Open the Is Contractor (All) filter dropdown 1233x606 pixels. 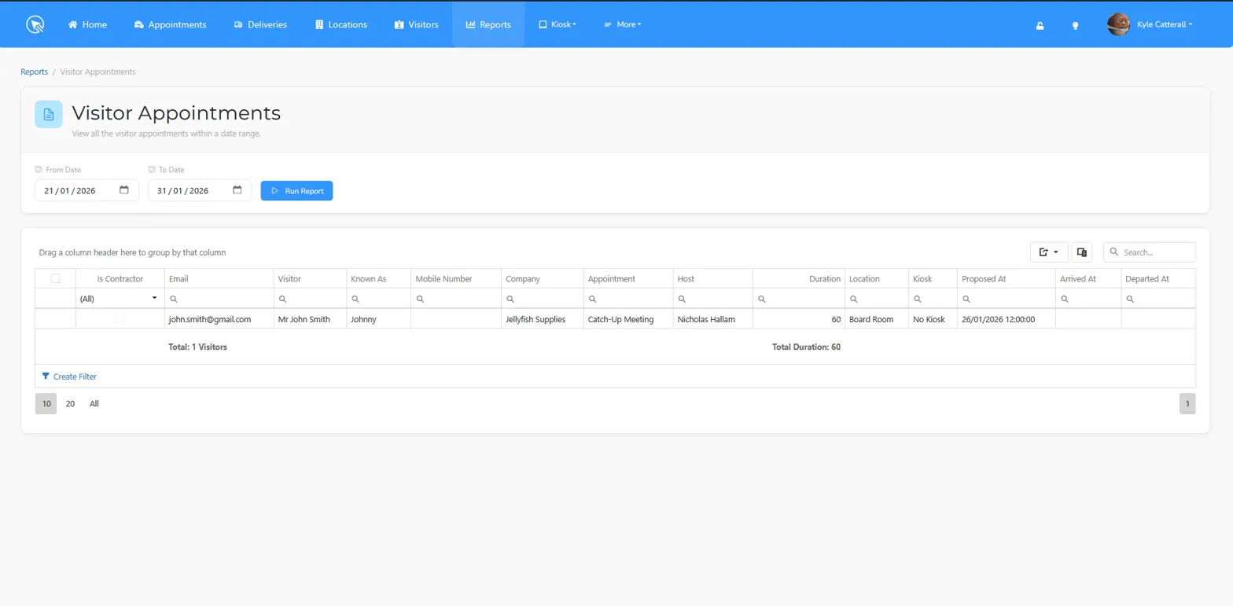[x=120, y=299]
